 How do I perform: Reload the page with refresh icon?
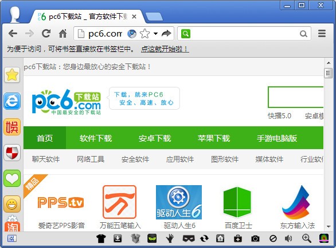(x=46, y=34)
